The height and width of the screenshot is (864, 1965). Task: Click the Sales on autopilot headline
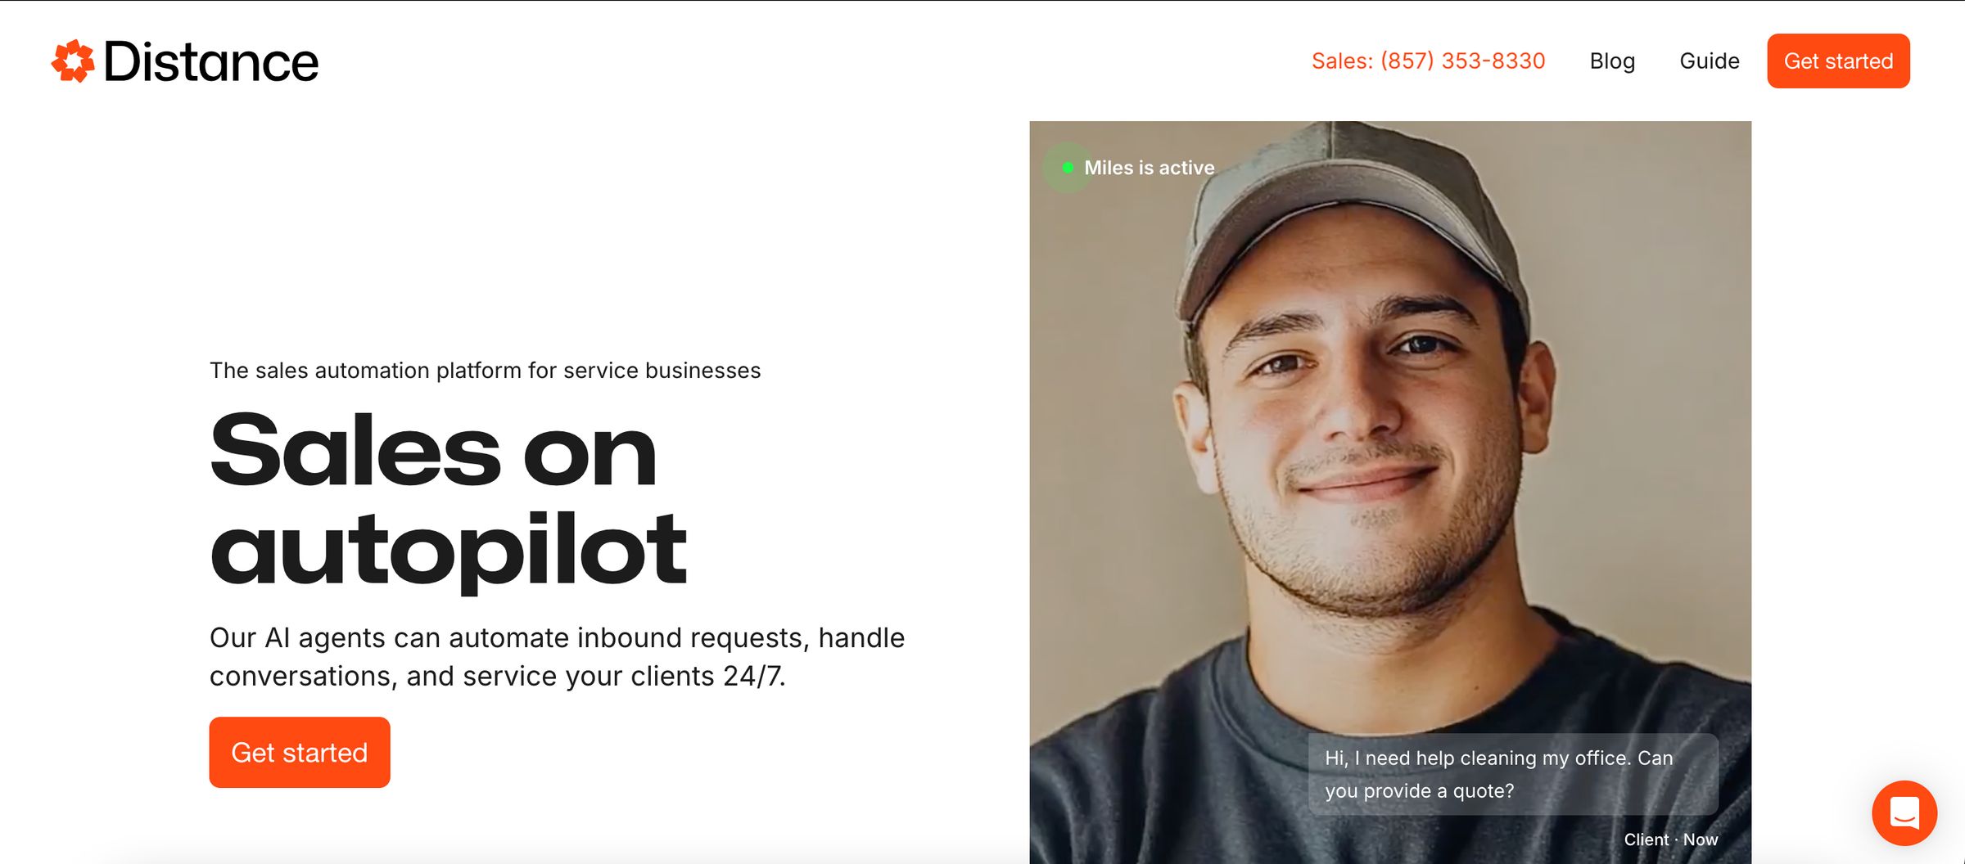[448, 500]
